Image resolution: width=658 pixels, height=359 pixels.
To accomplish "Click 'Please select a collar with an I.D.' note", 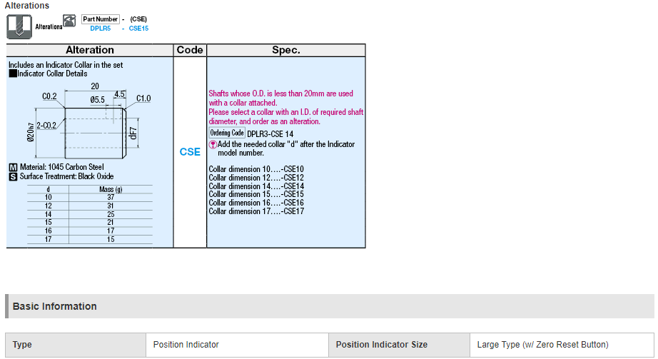I will point(285,117).
